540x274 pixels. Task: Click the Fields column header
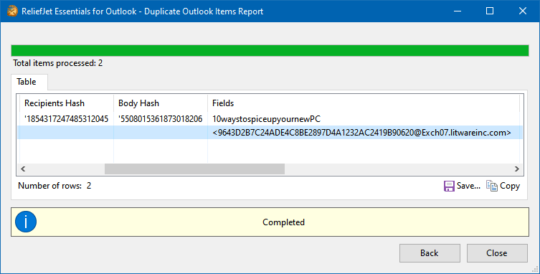(x=364, y=103)
